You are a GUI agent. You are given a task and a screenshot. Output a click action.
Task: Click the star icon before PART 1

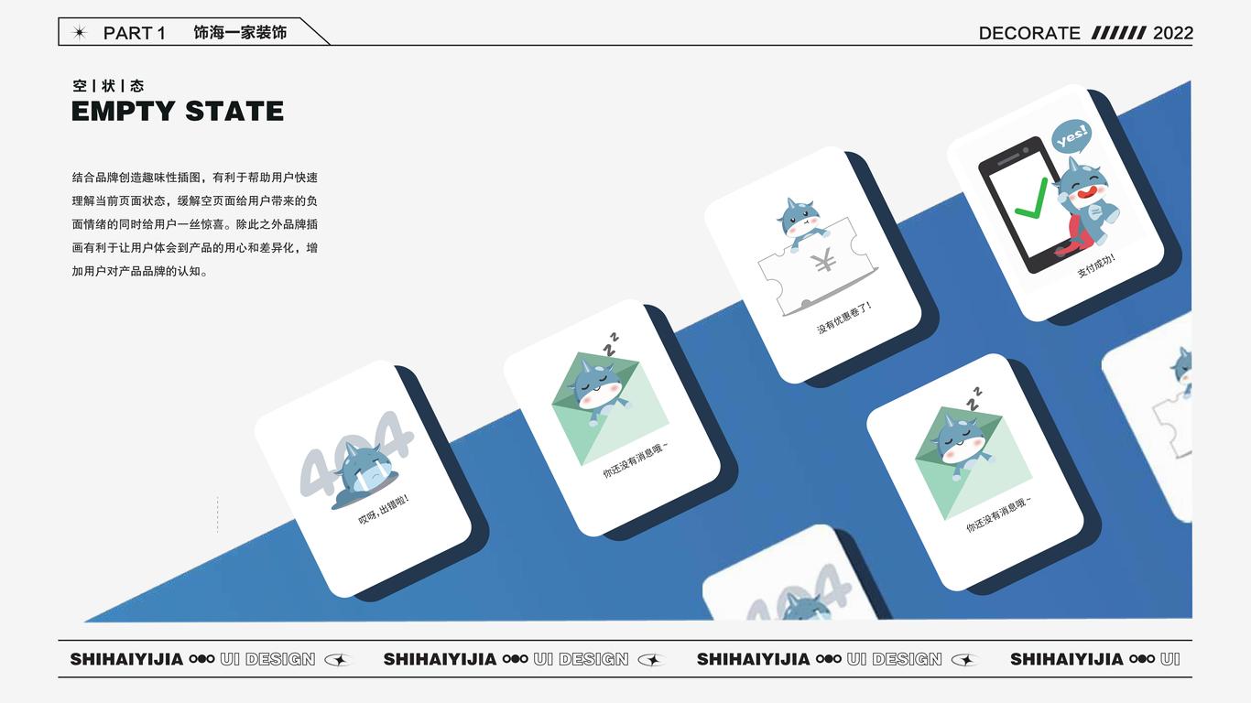coord(80,33)
